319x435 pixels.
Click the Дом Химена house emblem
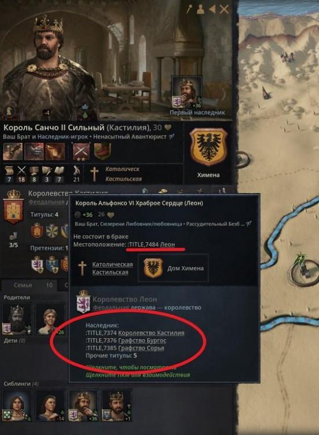[153, 268]
